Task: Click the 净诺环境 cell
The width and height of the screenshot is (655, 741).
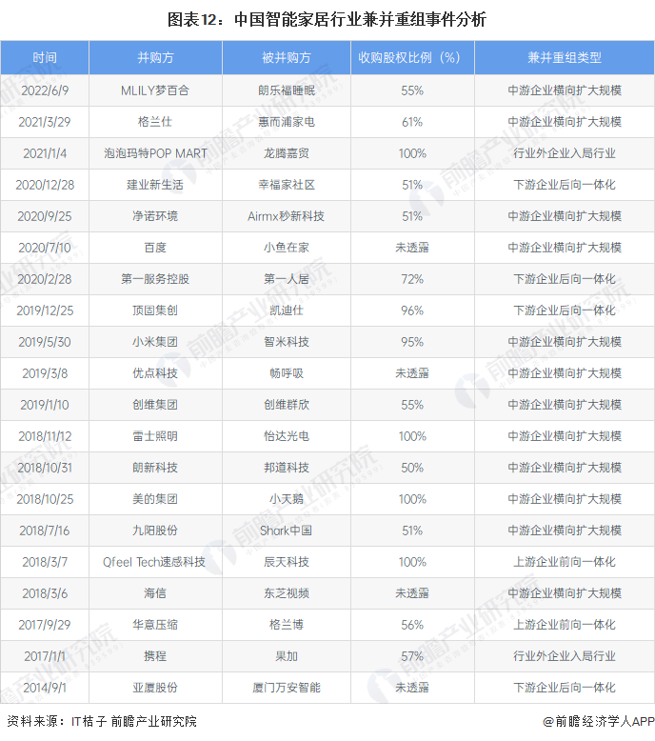Action: [x=155, y=216]
